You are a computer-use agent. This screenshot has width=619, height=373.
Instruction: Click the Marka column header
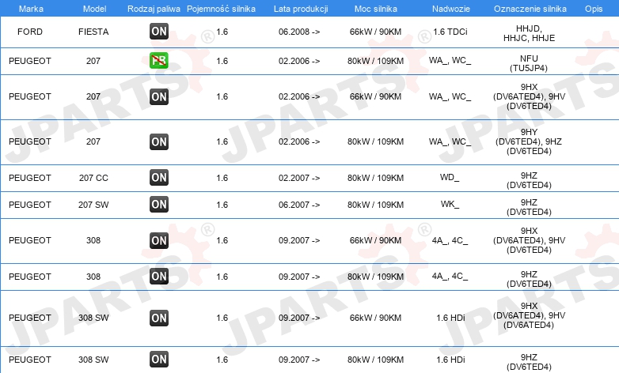[31, 9]
